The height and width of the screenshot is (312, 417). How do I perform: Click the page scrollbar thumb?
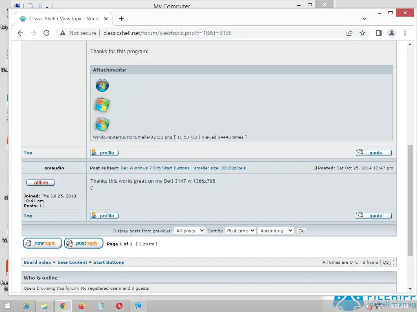(x=410, y=200)
